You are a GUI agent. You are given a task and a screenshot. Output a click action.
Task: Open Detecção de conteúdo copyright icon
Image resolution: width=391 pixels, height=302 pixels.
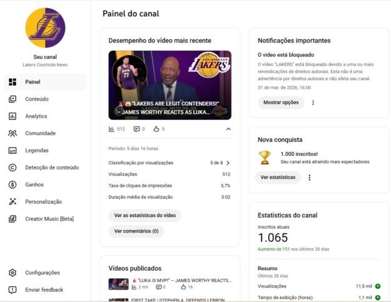click(13, 168)
